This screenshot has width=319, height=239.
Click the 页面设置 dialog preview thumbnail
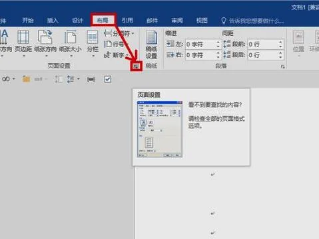[160, 129]
